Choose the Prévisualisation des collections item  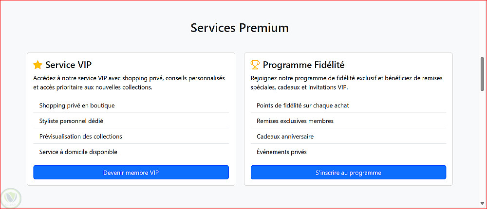81,137
